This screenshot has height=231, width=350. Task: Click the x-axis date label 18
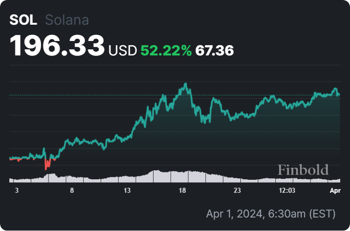(182, 190)
